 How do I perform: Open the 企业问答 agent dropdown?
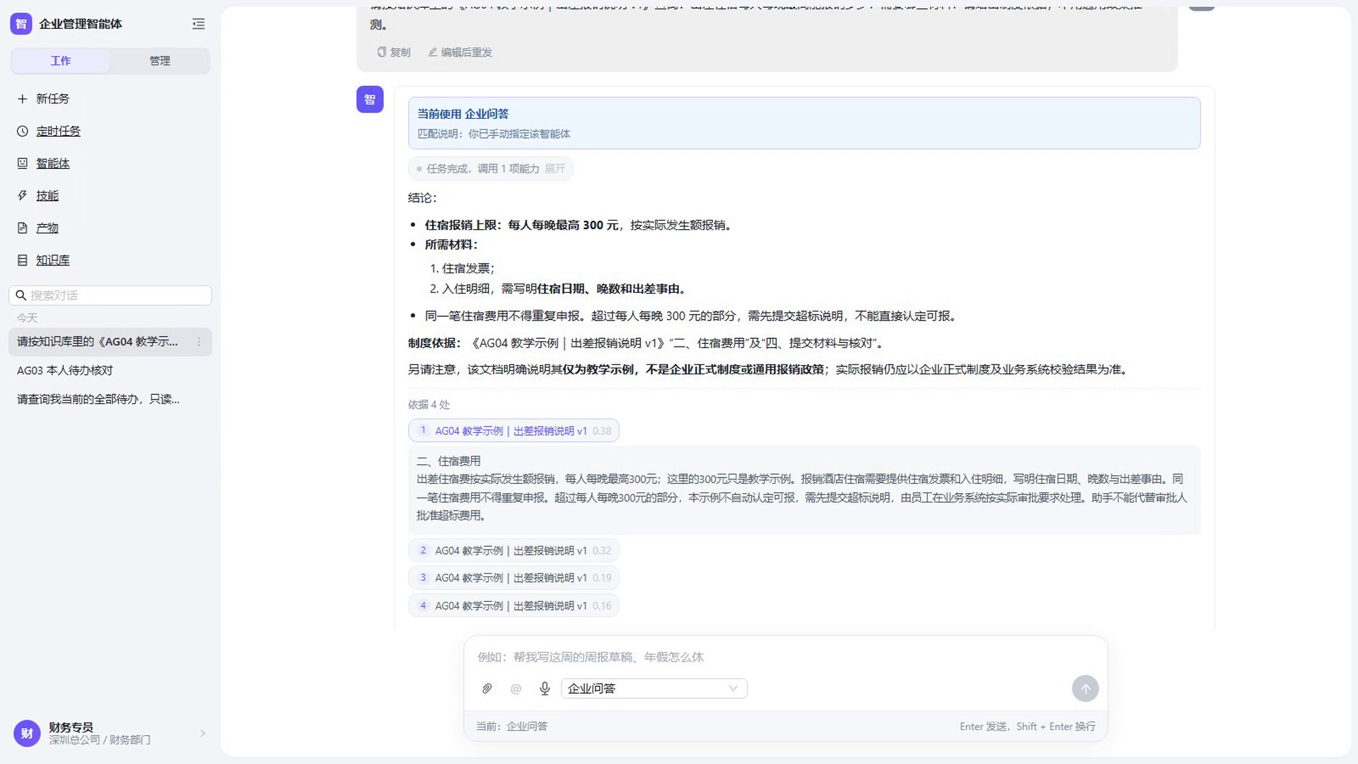click(x=654, y=689)
